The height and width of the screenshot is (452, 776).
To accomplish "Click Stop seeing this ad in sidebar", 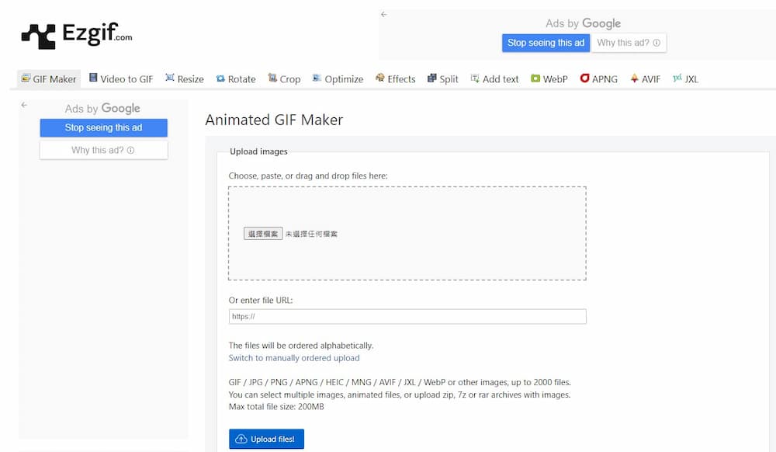I will tap(103, 127).
